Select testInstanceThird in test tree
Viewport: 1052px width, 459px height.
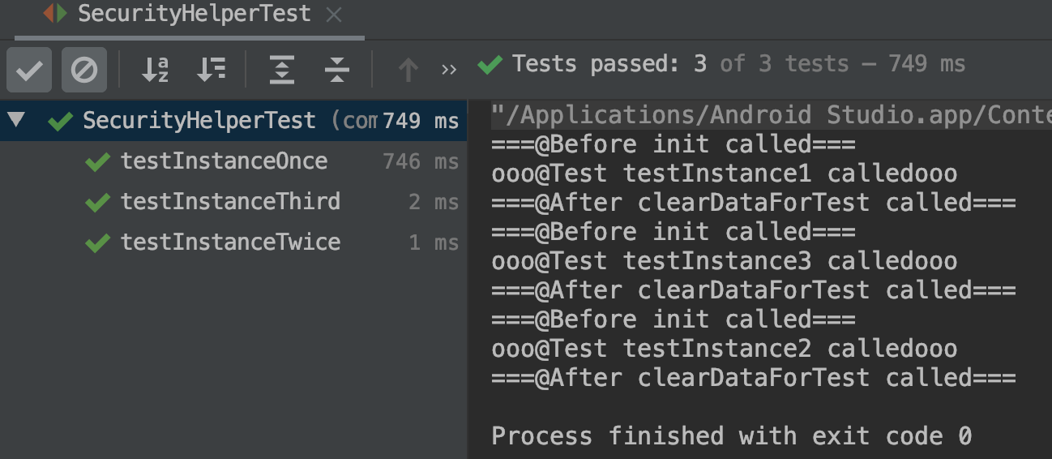(x=230, y=201)
